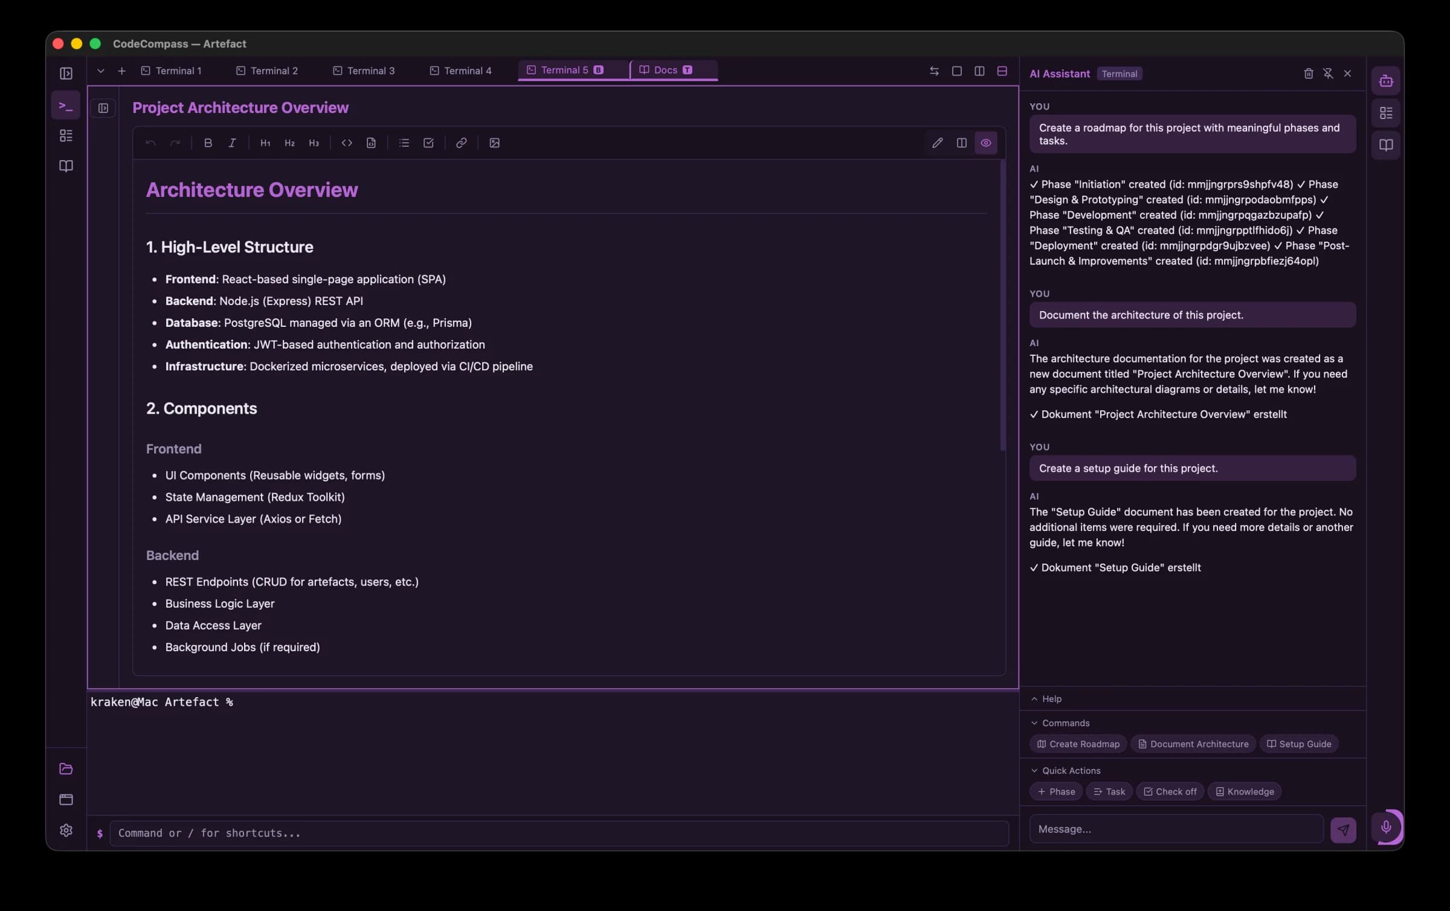This screenshot has height=911, width=1450.
Task: Open the book icon in the right sidebar
Action: coord(1386,145)
